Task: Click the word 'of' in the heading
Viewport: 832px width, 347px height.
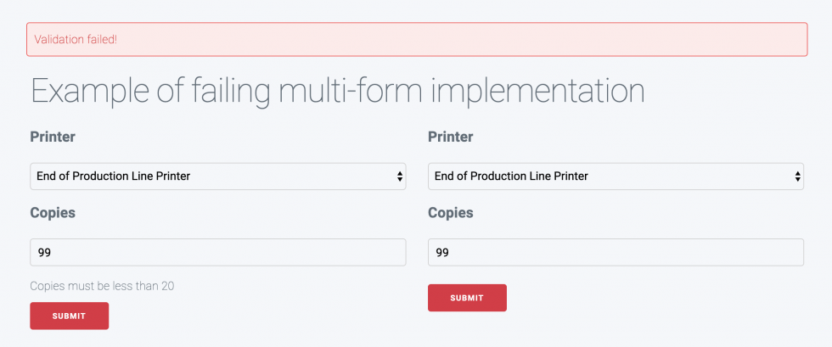Action: tap(171, 91)
